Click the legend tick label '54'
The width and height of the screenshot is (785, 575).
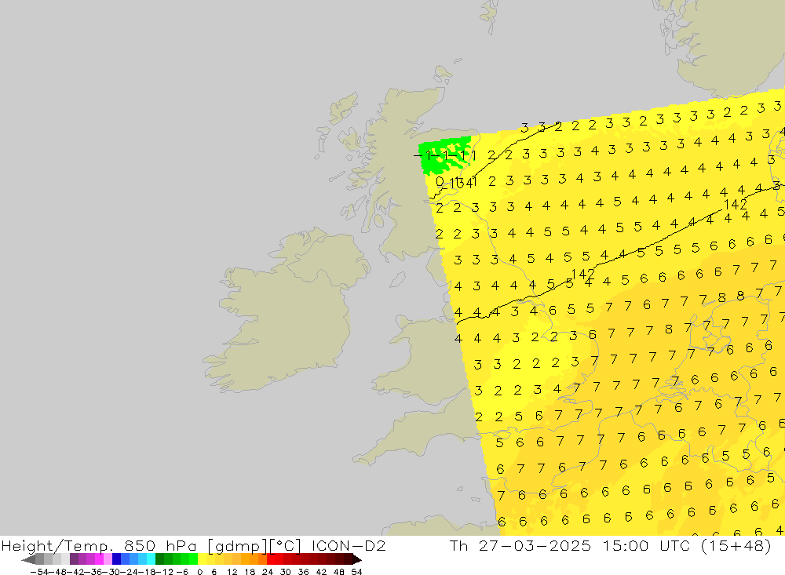[356, 572]
